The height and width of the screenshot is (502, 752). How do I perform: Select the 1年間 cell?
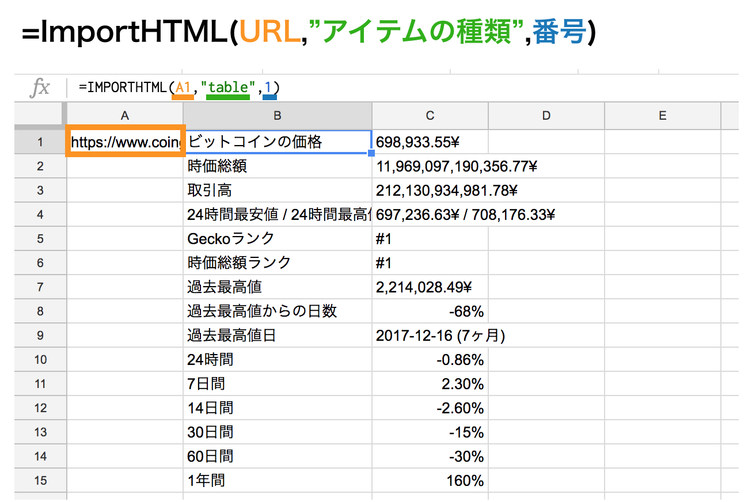277,480
